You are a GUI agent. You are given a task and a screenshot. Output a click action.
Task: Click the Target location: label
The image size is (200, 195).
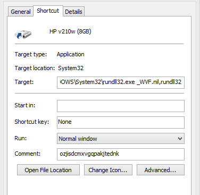pyautogui.click(x=35, y=68)
